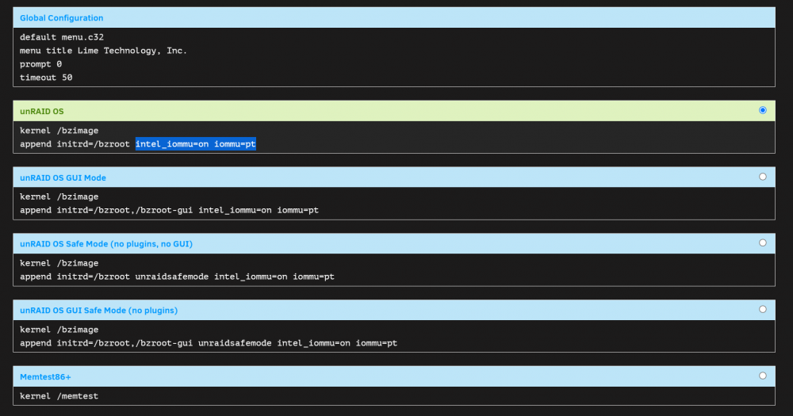Click 'kernel /bzimage' under Safe Mode (no GUI)

pyautogui.click(x=59, y=263)
